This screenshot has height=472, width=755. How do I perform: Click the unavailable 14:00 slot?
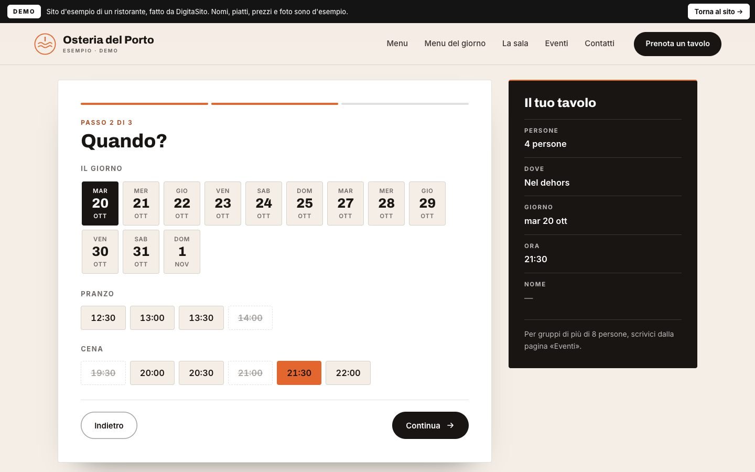(250, 318)
